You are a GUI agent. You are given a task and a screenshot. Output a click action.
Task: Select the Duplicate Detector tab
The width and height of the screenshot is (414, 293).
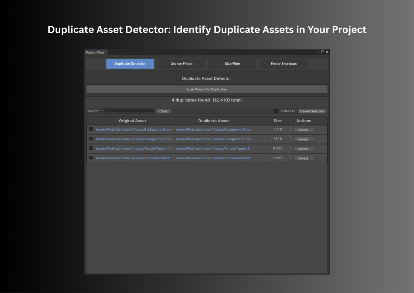[130, 64]
